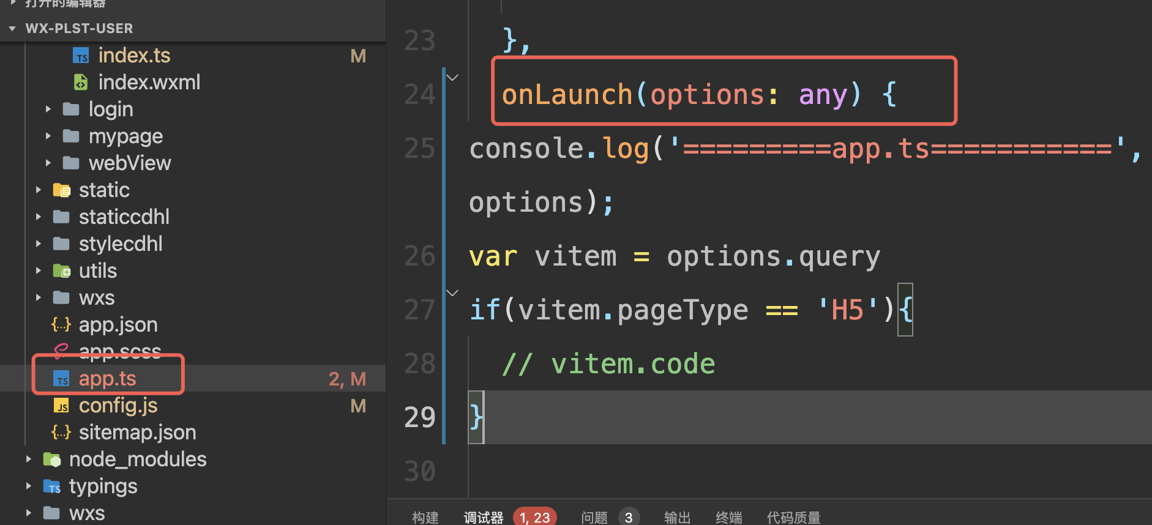Click the folder icon of the wxs folder above app.json

[x=61, y=297]
